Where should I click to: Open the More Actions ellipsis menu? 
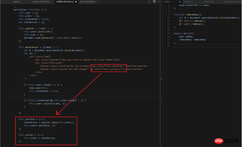159,2
